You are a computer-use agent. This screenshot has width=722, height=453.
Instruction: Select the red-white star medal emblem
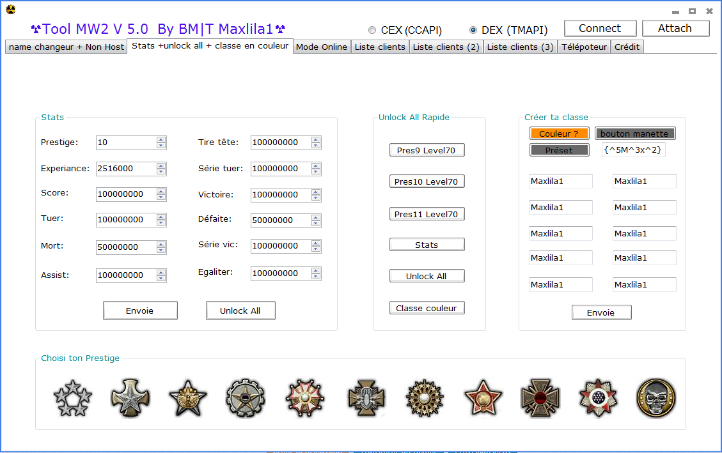598,398
